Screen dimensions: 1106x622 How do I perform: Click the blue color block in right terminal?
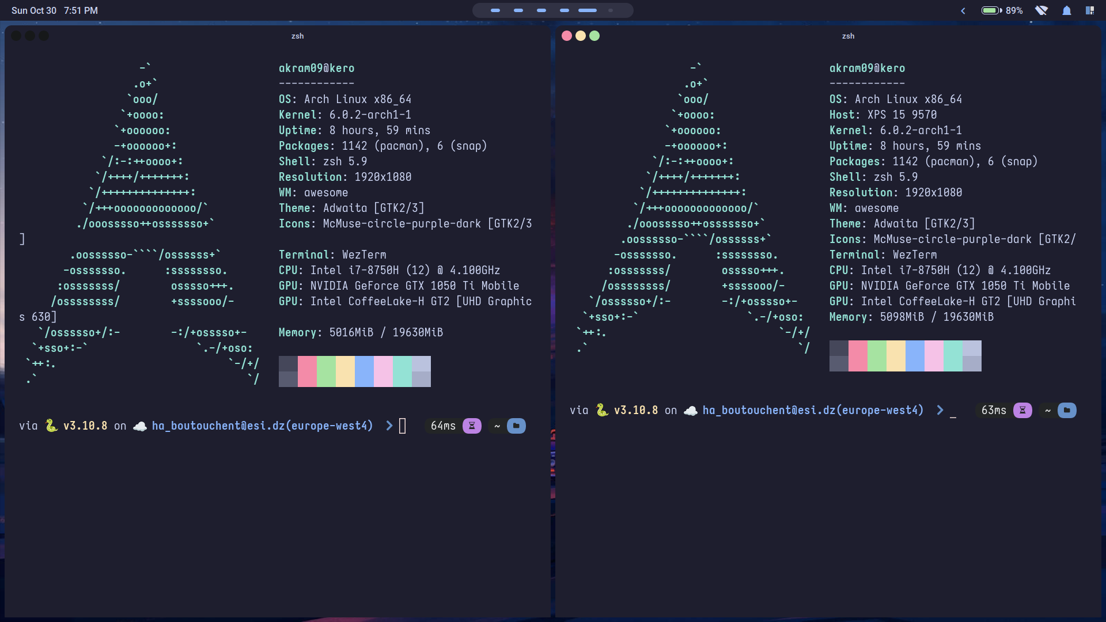[x=915, y=355]
